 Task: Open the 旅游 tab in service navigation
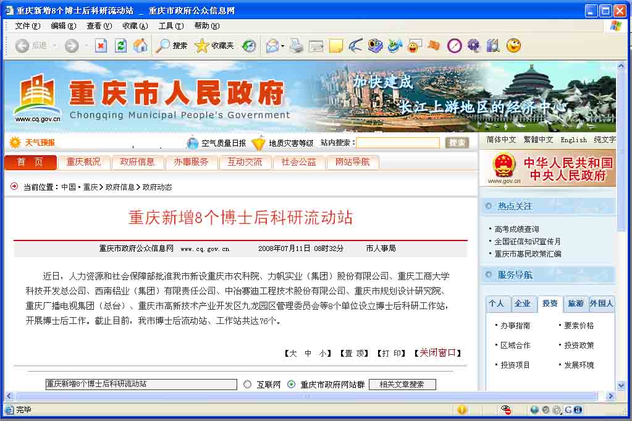coord(576,304)
